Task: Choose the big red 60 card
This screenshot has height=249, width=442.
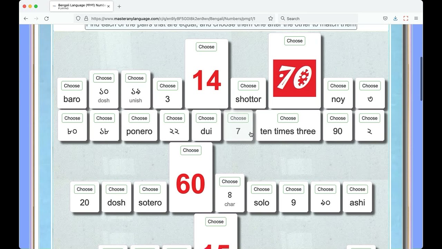Action: click(x=191, y=150)
